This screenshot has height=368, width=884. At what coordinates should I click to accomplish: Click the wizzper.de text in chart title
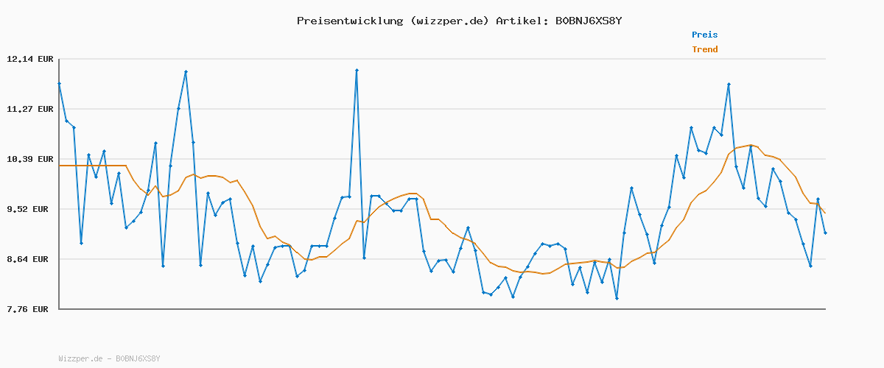point(448,21)
